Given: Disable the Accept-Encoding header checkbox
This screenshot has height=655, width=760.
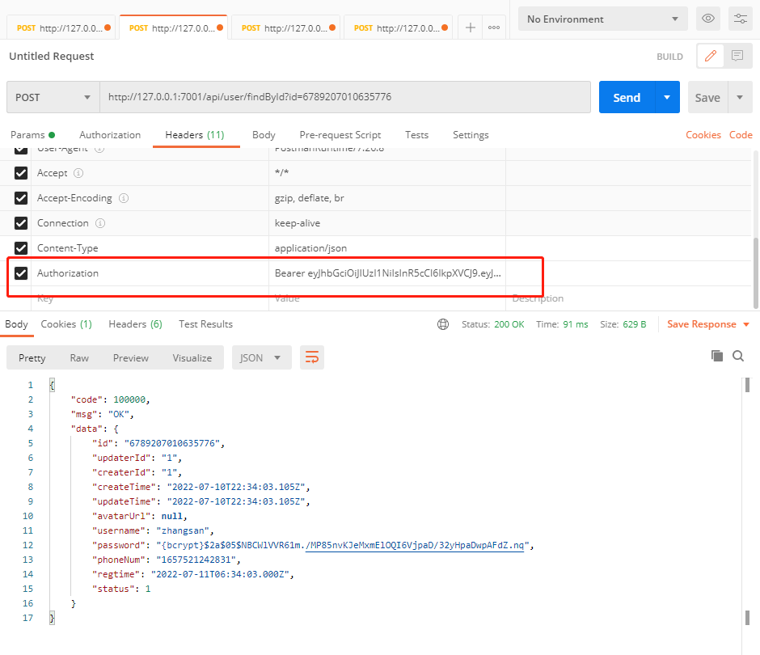Looking at the screenshot, I should point(21,198).
